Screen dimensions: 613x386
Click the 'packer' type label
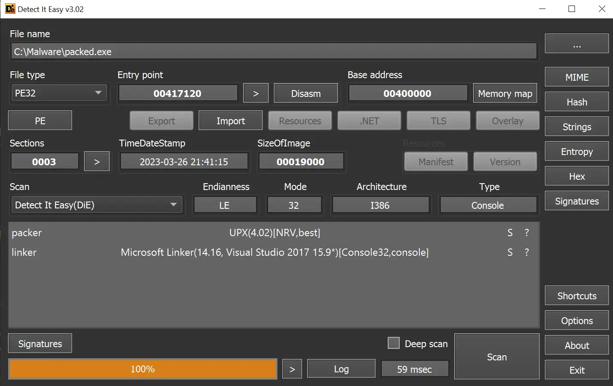27,233
